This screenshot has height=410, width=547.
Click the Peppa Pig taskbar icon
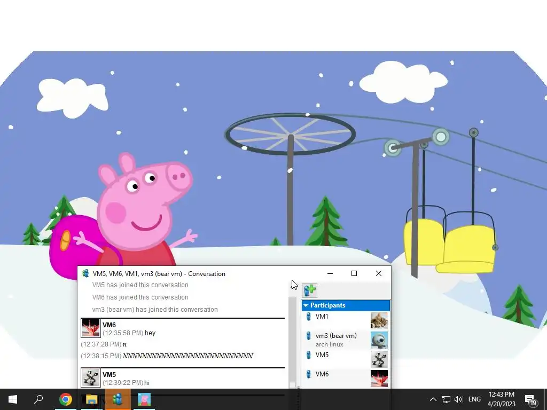coord(144,399)
